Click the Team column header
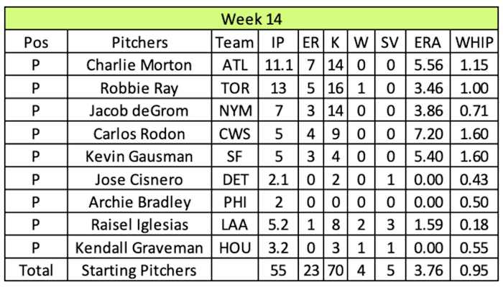Screen dimensions: 503x287 235,42
